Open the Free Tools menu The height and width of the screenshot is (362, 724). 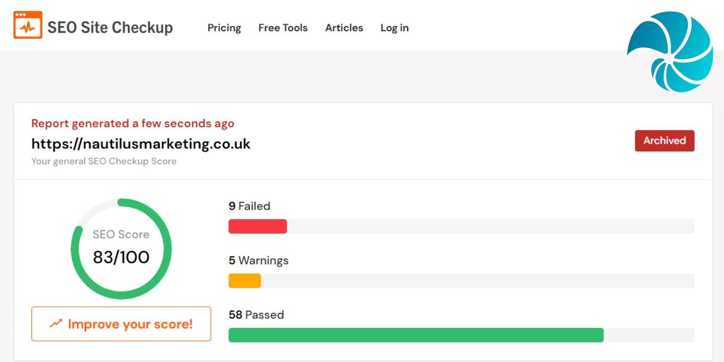(283, 28)
